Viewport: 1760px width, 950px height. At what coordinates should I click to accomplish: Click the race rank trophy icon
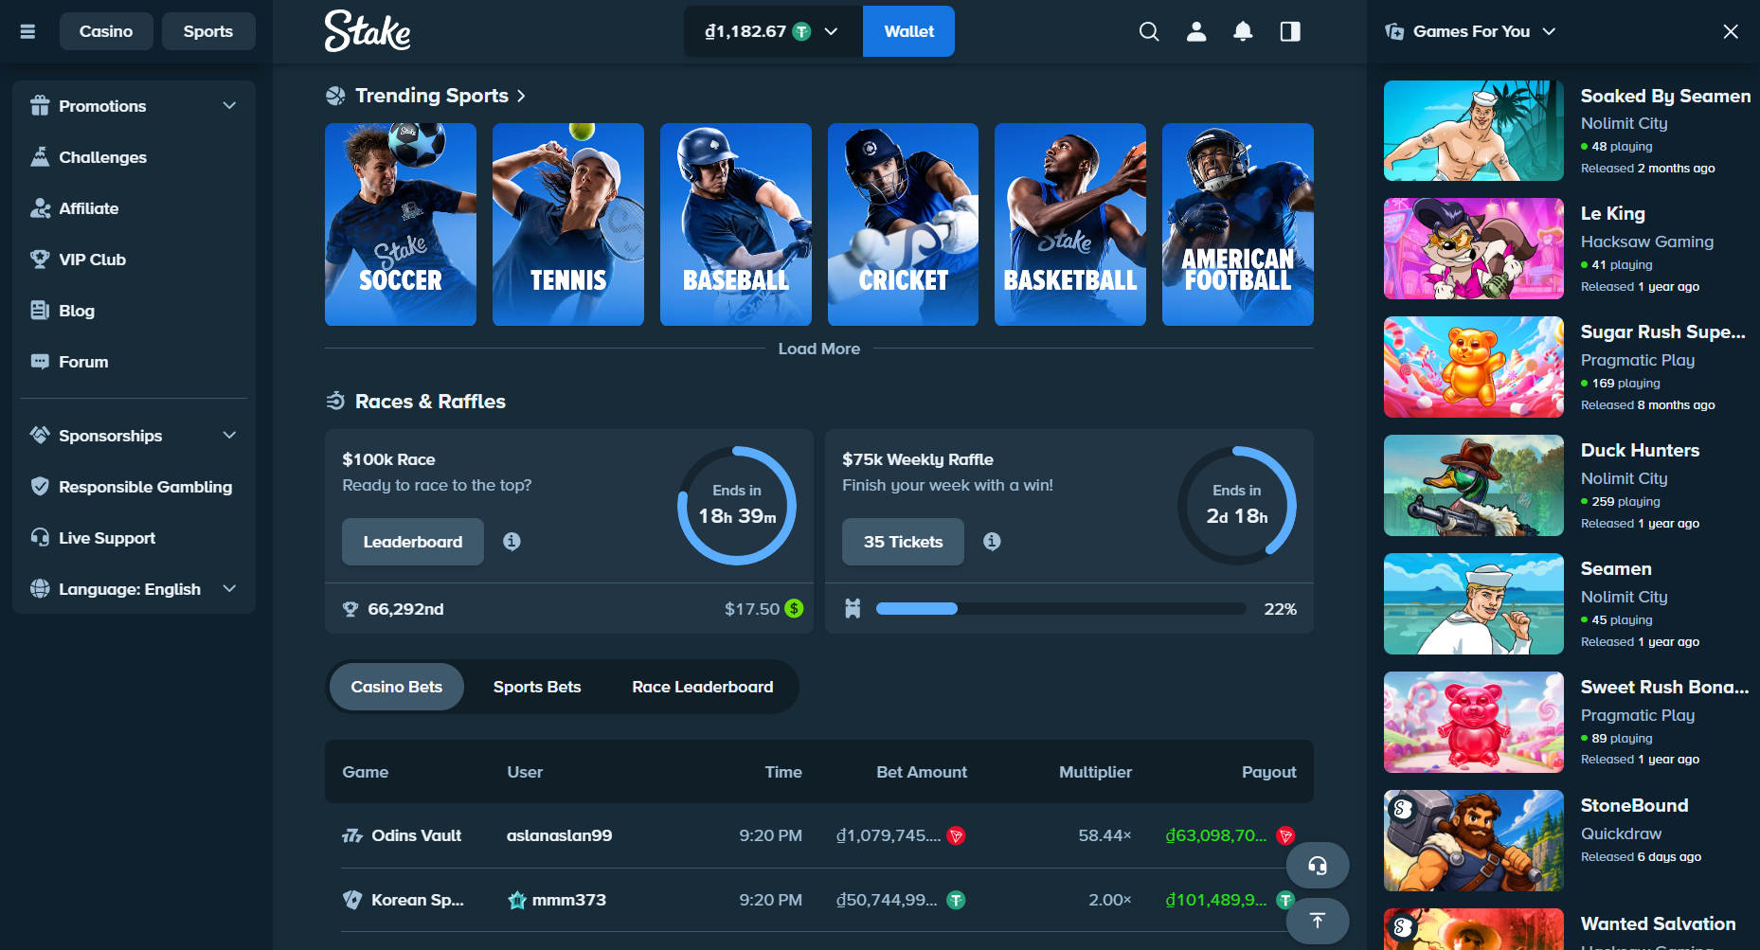tap(350, 609)
